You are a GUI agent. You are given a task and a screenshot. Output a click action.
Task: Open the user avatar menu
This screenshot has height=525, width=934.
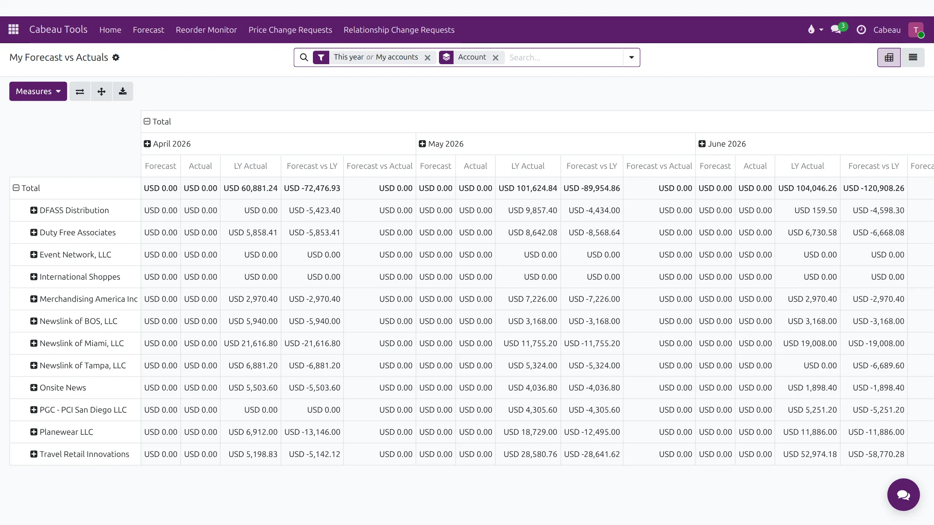pos(916,30)
